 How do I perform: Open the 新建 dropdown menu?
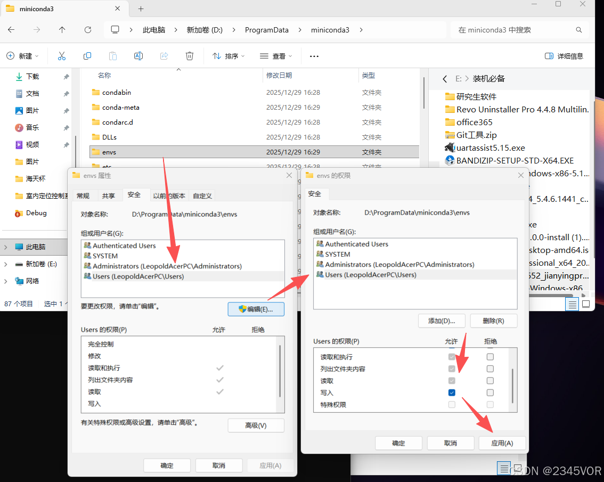[x=23, y=56]
